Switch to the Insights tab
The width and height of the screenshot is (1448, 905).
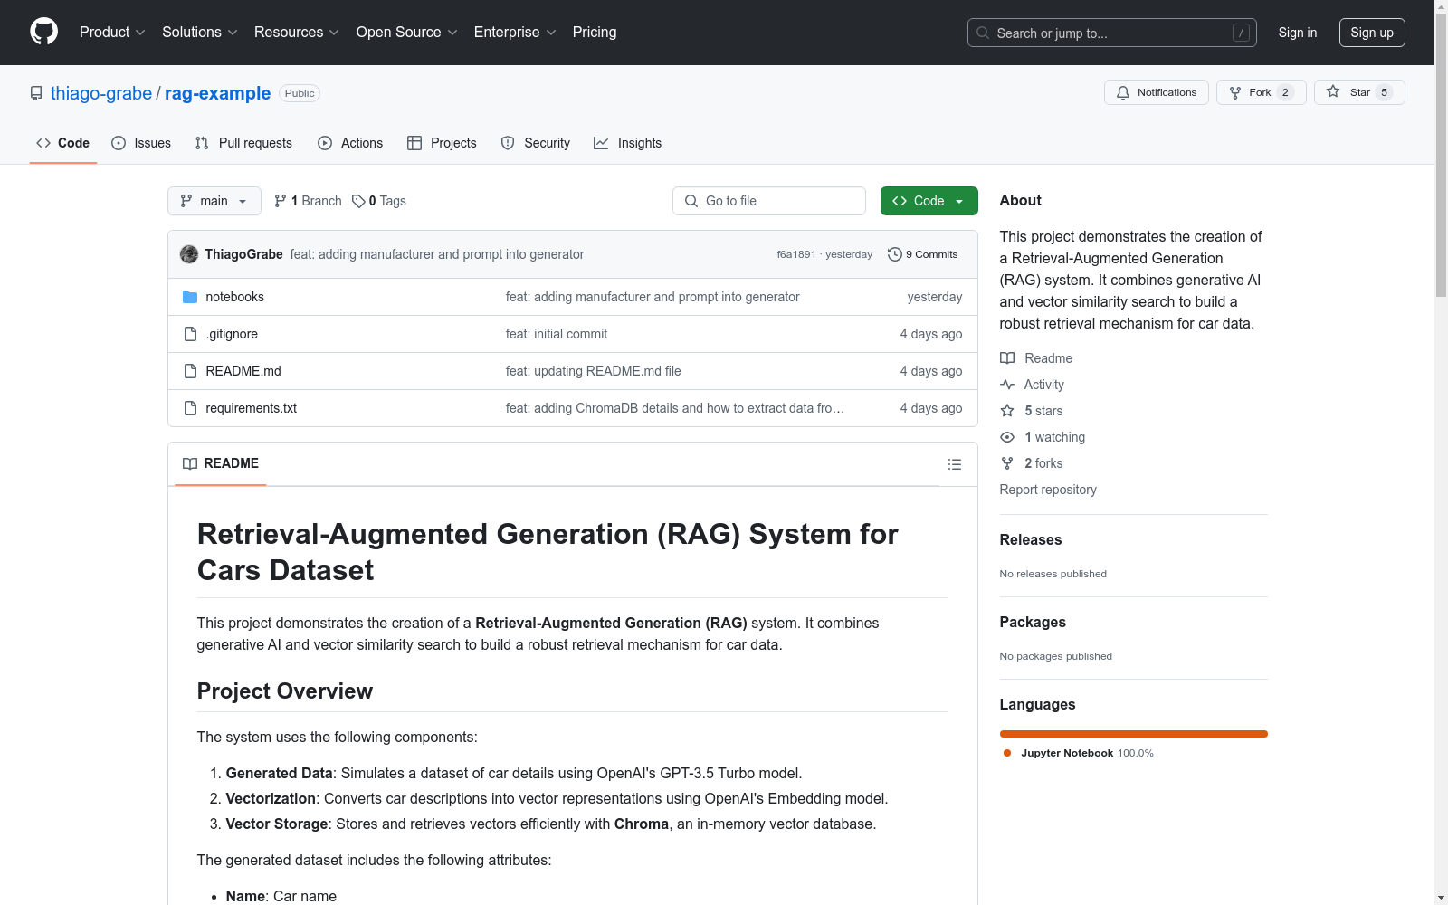pos(628,143)
